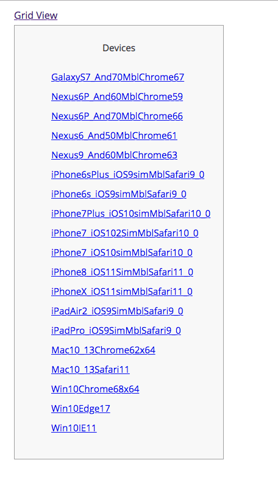The width and height of the screenshot is (278, 485).
Task: Click Nexus6P_And70MblChrome66 link
Action: click(117, 116)
